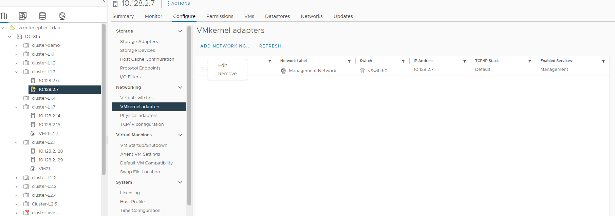Switch to the Datastores tab
The image size is (615, 216).
click(x=277, y=16)
